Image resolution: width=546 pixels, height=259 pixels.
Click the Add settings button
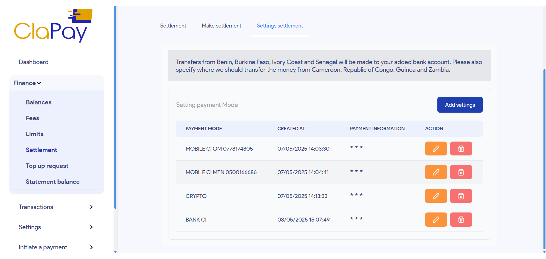tap(460, 105)
